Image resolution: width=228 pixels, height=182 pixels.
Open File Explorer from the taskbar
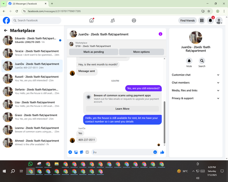(57, 164)
